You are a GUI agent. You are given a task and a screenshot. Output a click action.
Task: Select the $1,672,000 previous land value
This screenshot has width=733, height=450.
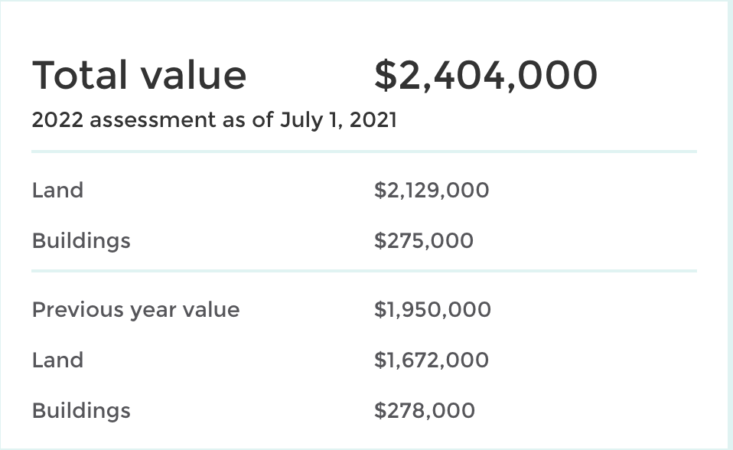point(432,360)
